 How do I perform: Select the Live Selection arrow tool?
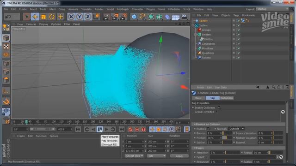27,17
